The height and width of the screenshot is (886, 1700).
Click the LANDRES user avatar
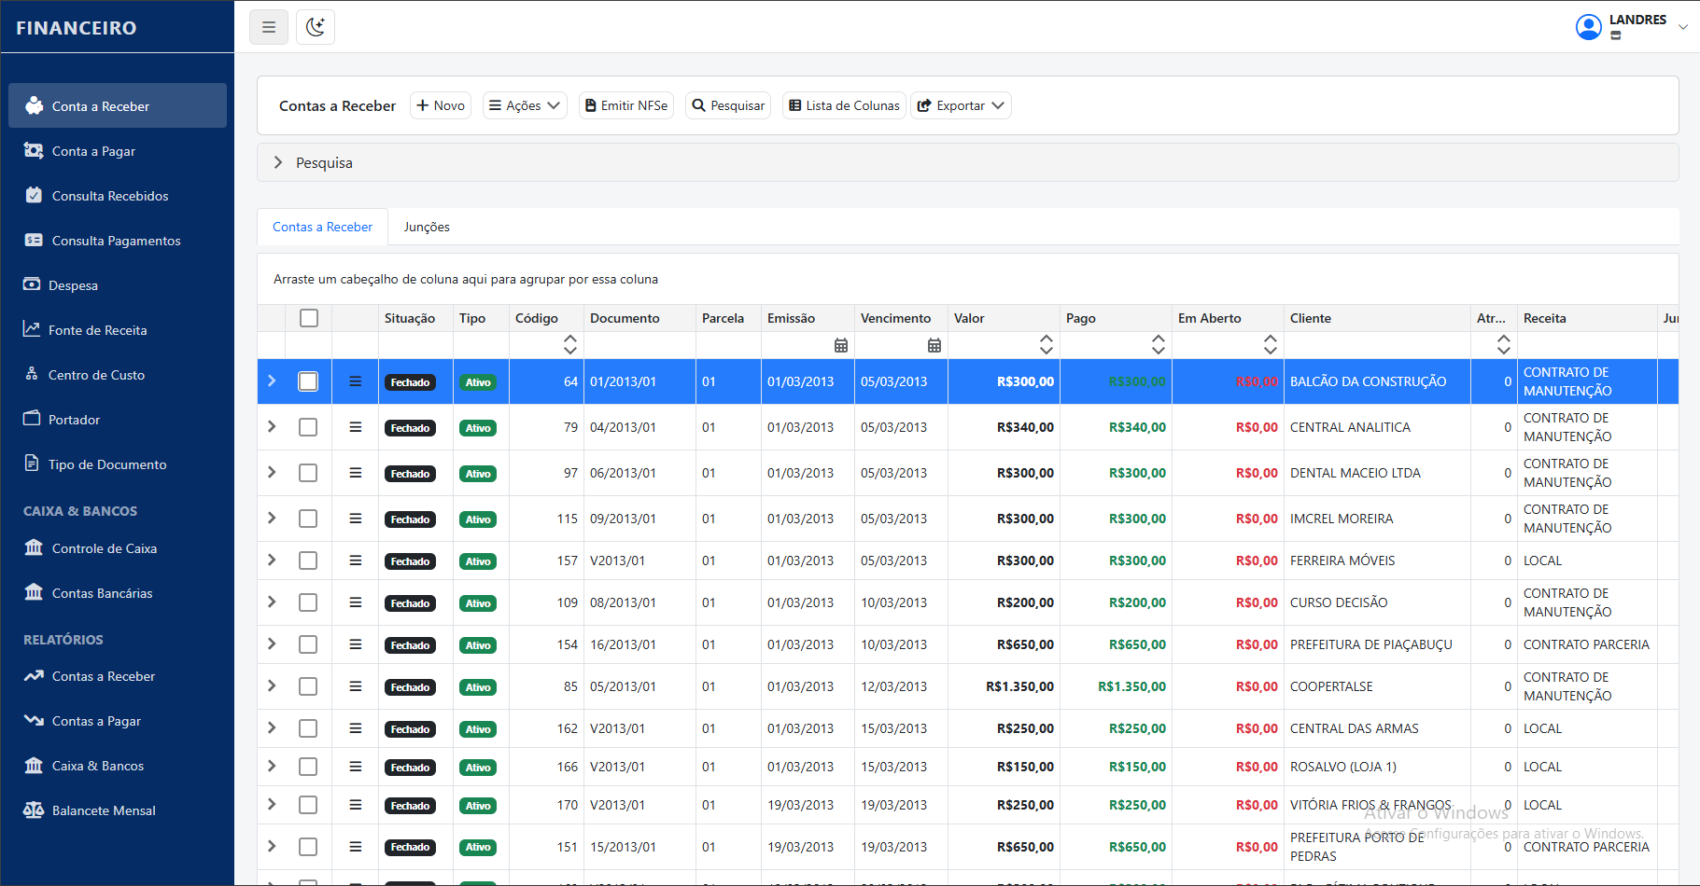(1588, 27)
